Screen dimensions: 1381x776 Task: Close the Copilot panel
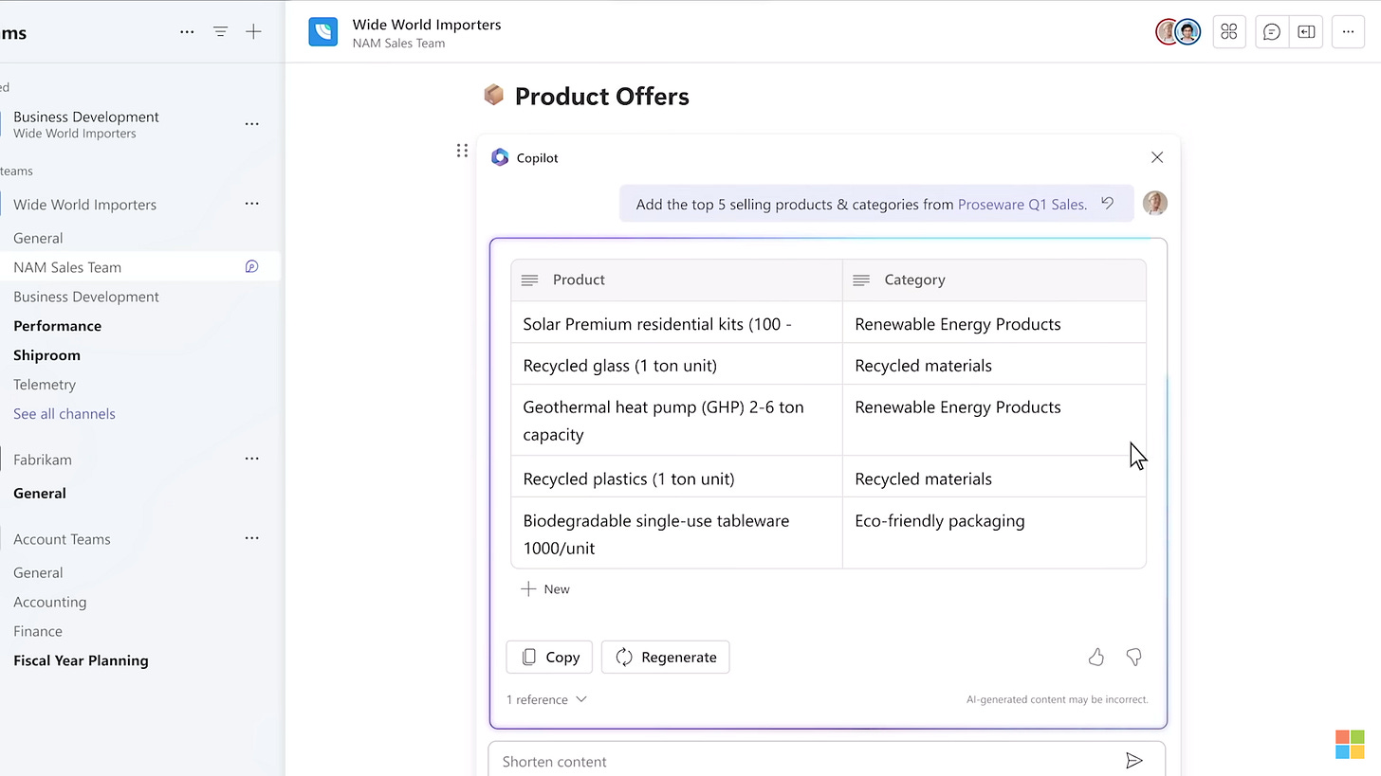point(1157,157)
